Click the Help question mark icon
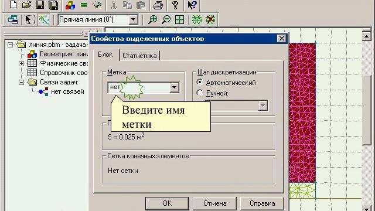 [x=175, y=5]
